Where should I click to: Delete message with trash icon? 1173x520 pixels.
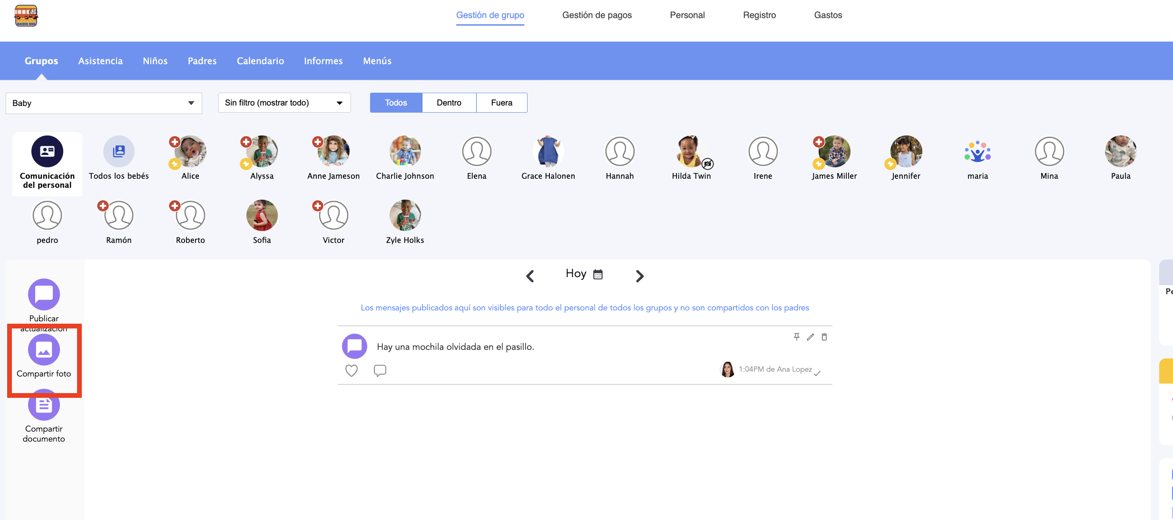click(824, 337)
